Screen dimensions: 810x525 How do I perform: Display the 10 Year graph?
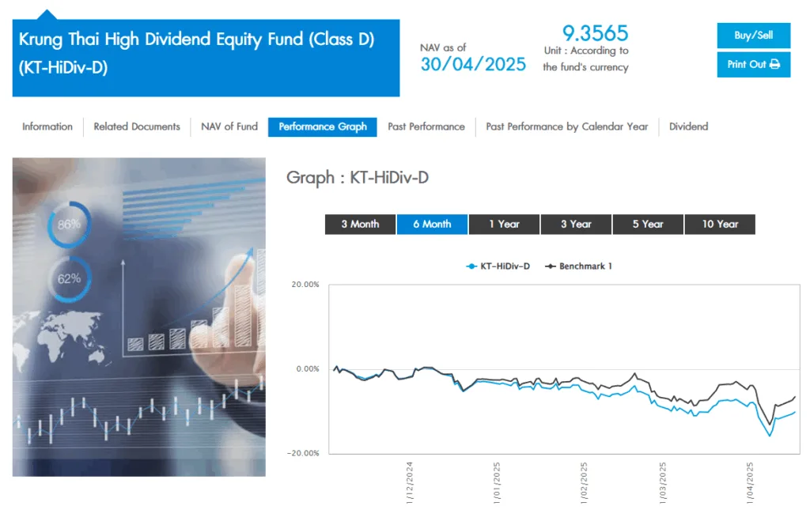pos(720,224)
